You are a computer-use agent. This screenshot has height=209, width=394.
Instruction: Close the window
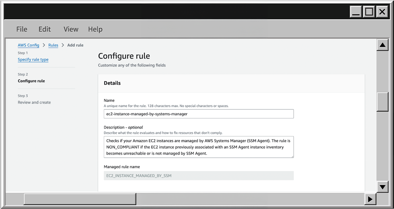click(382, 12)
